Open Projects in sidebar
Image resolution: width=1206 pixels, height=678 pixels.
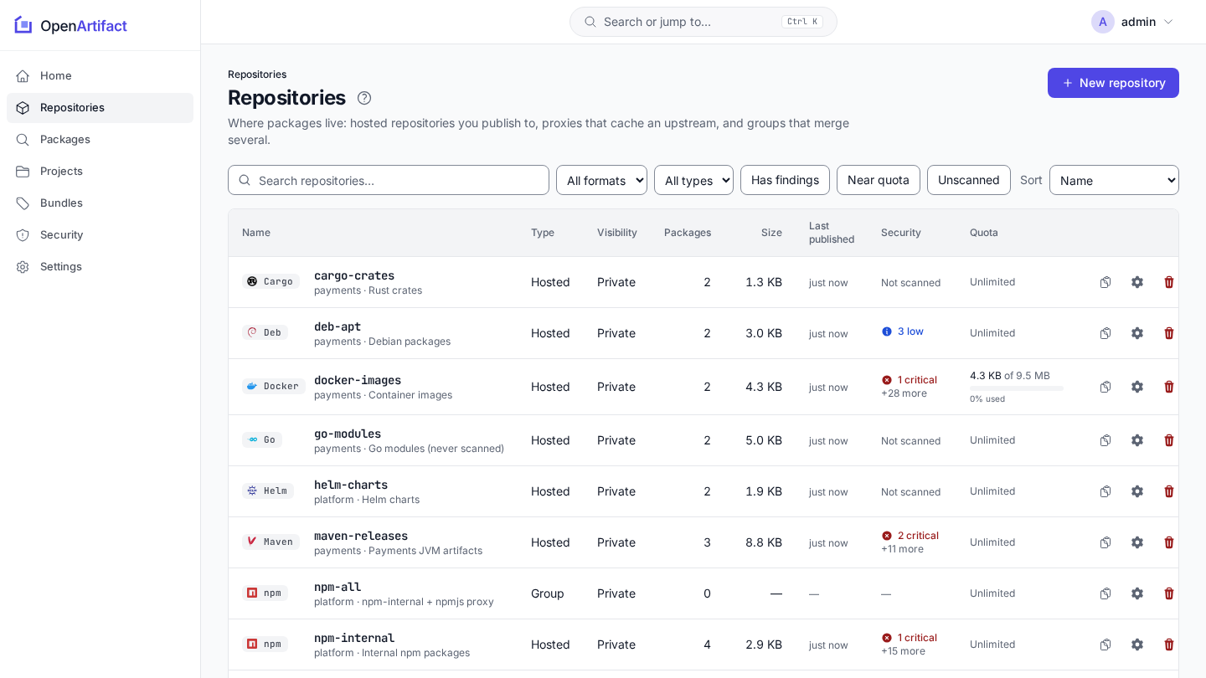tap(100, 172)
